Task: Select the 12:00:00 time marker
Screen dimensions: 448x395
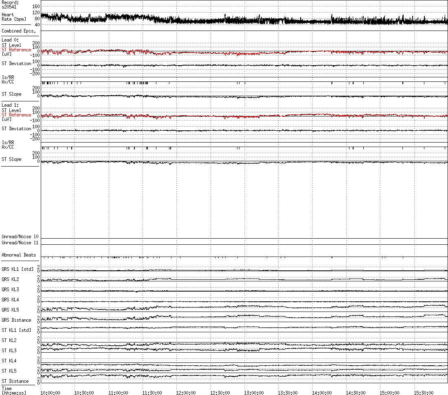Action: coord(186,393)
